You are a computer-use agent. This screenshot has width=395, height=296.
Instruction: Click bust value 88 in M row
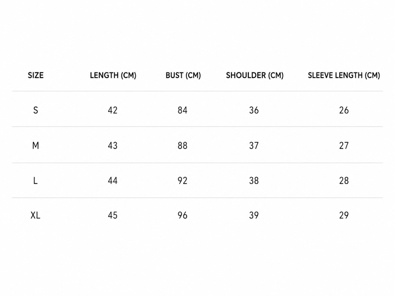point(182,146)
